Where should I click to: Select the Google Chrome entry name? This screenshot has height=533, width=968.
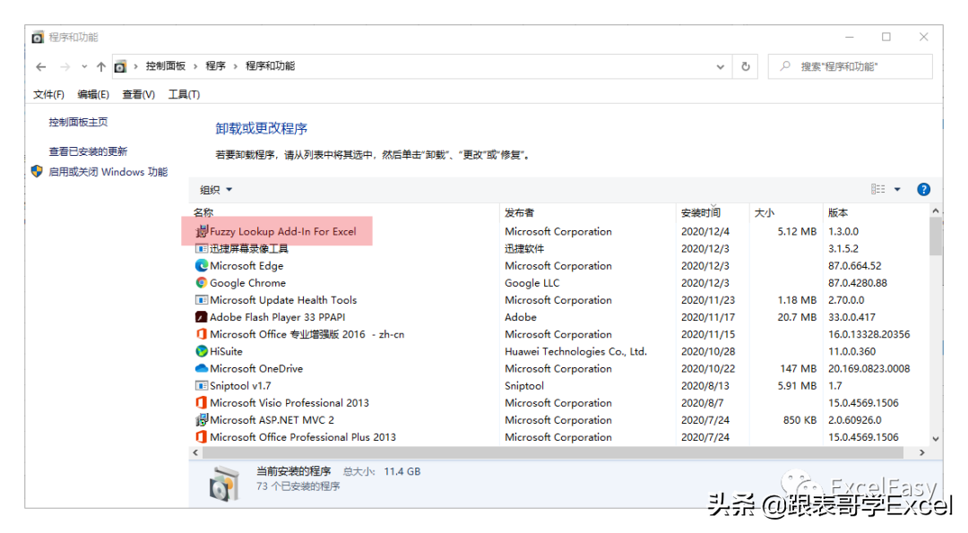point(247,282)
